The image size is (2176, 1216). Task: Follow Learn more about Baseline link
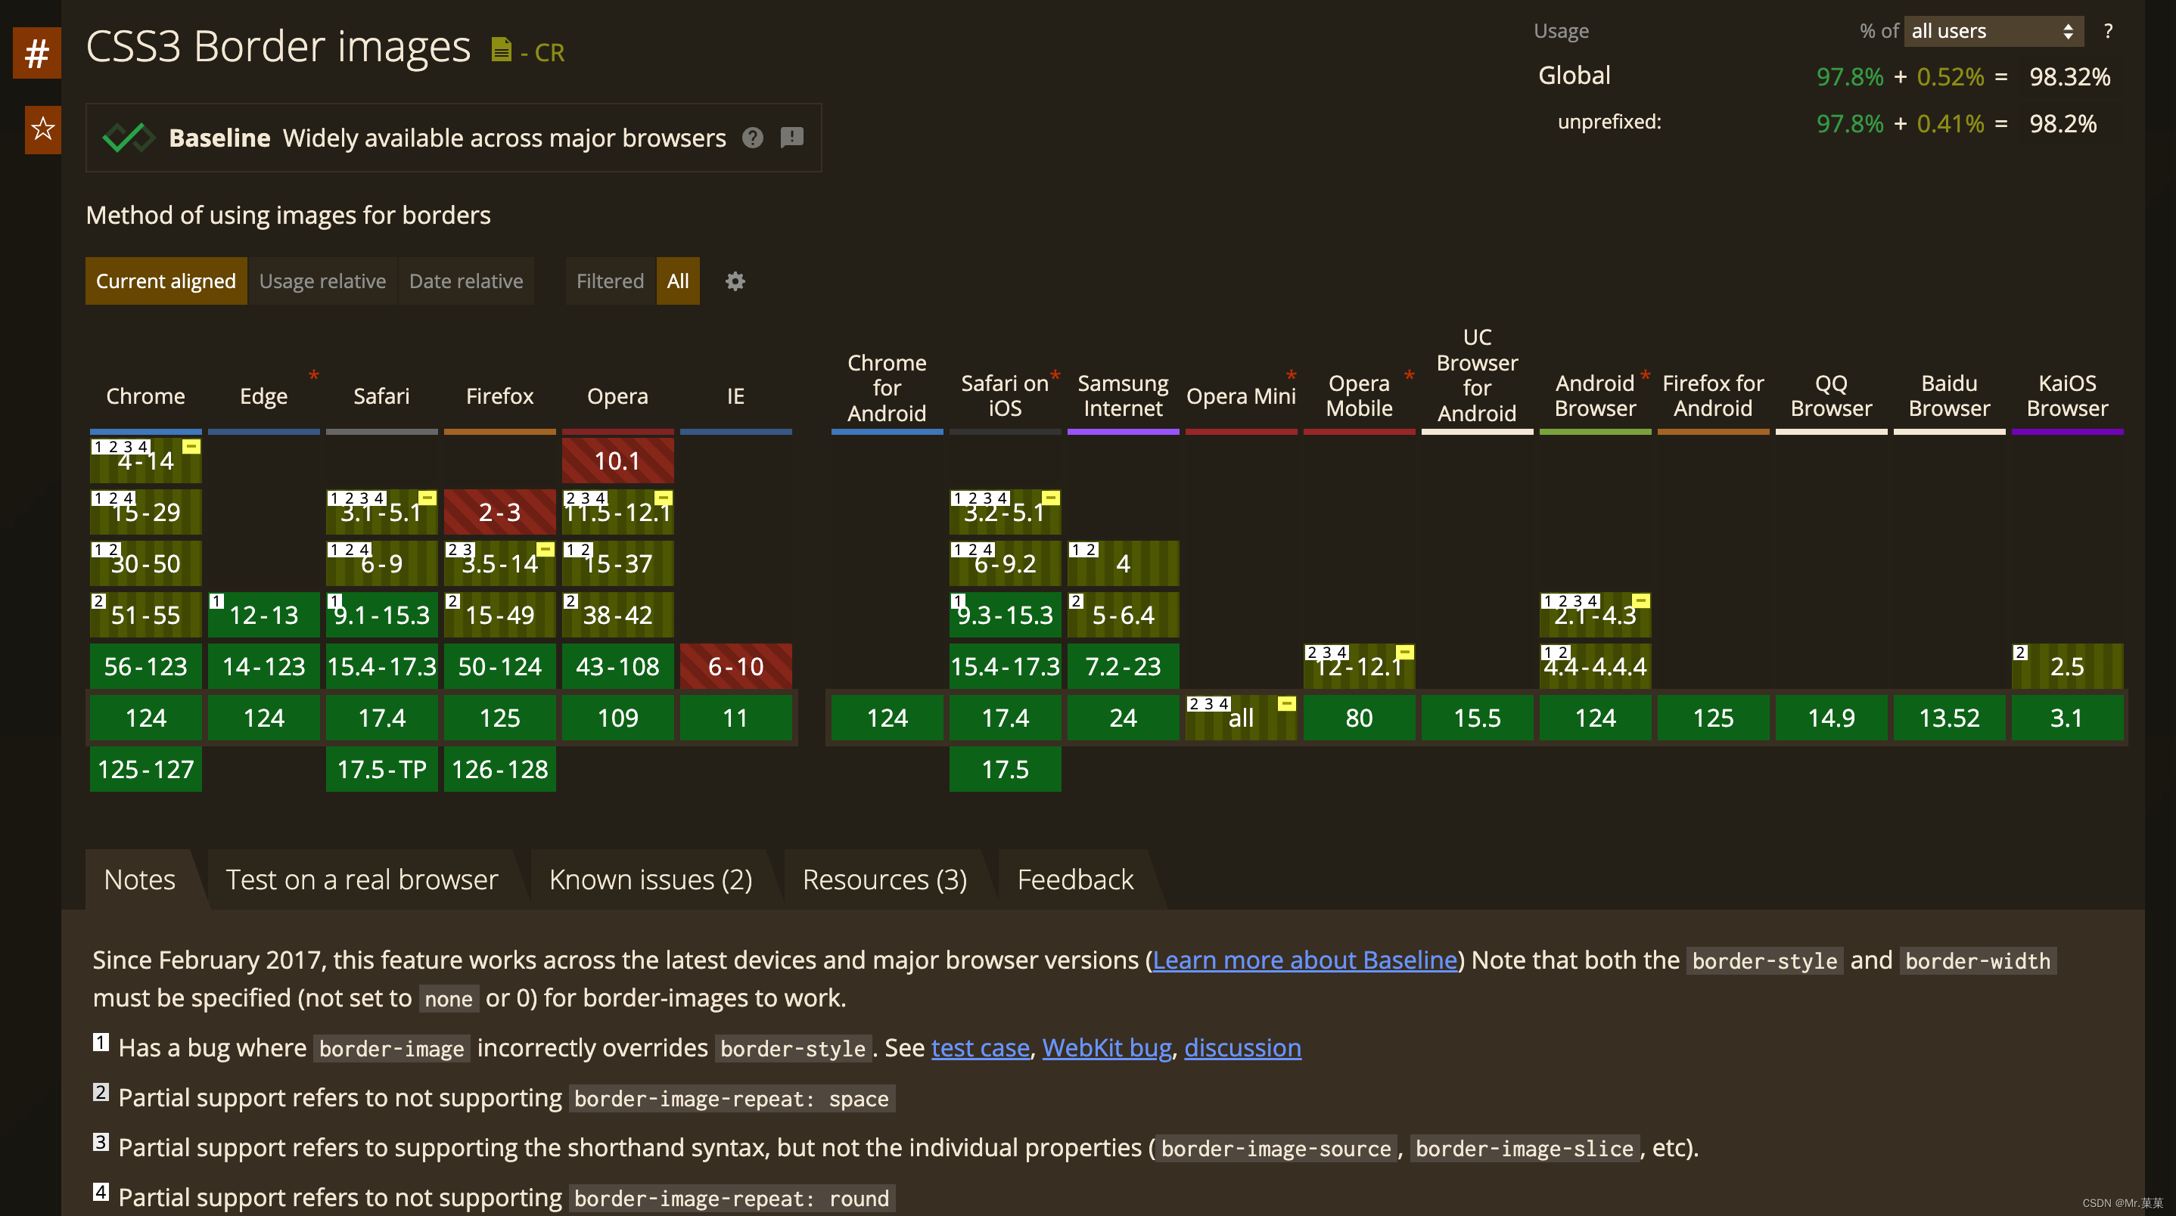click(x=1305, y=960)
